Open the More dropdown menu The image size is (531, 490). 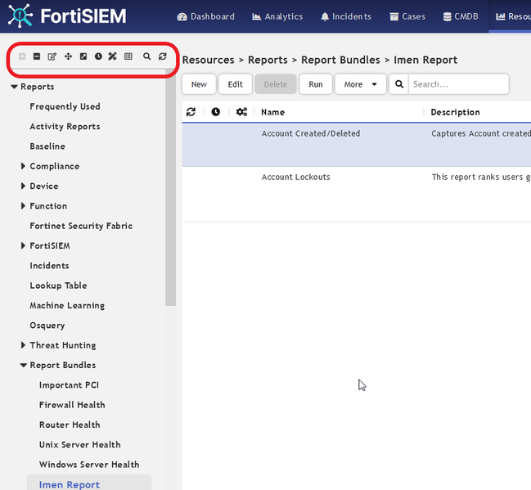pos(360,84)
